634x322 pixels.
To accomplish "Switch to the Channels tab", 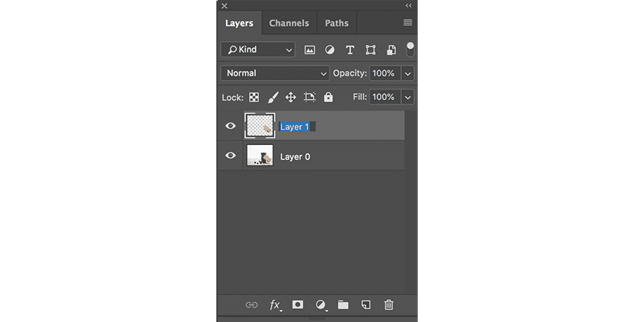I will 289,23.
